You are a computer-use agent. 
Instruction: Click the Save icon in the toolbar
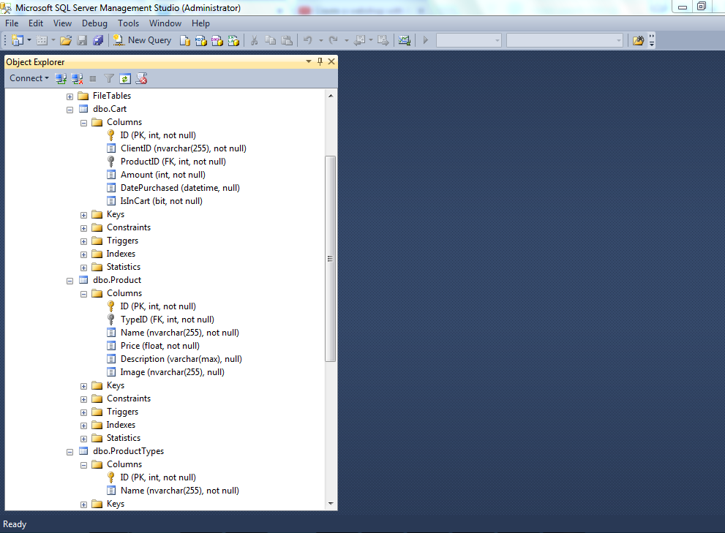[82, 41]
